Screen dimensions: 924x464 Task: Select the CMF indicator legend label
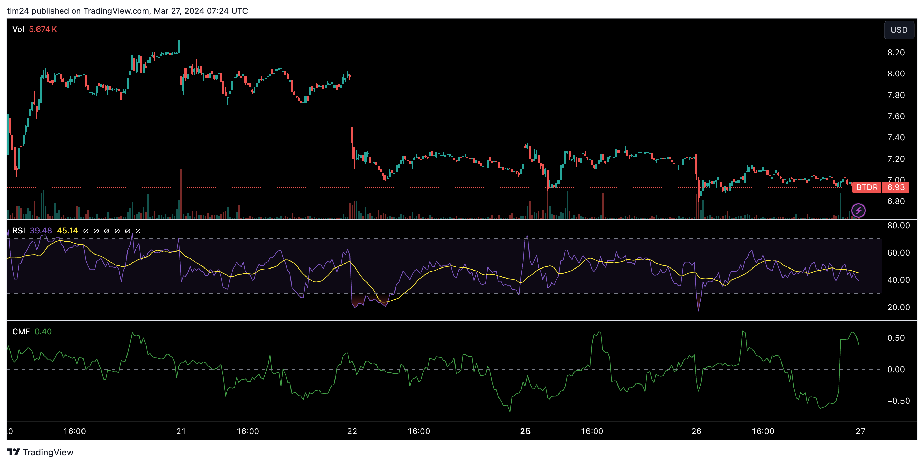tap(21, 331)
